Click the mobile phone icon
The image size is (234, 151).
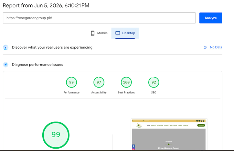tap(93, 33)
